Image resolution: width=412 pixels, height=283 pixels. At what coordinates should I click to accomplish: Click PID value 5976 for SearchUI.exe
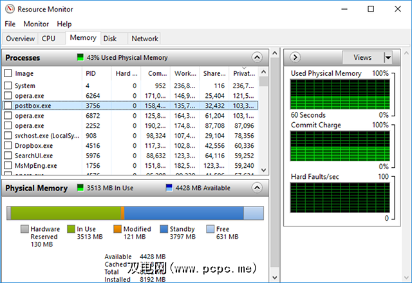pyautogui.click(x=93, y=156)
